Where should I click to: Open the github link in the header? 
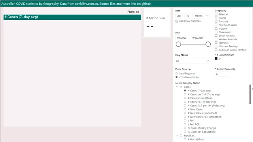pyautogui.click(x=146, y=4)
